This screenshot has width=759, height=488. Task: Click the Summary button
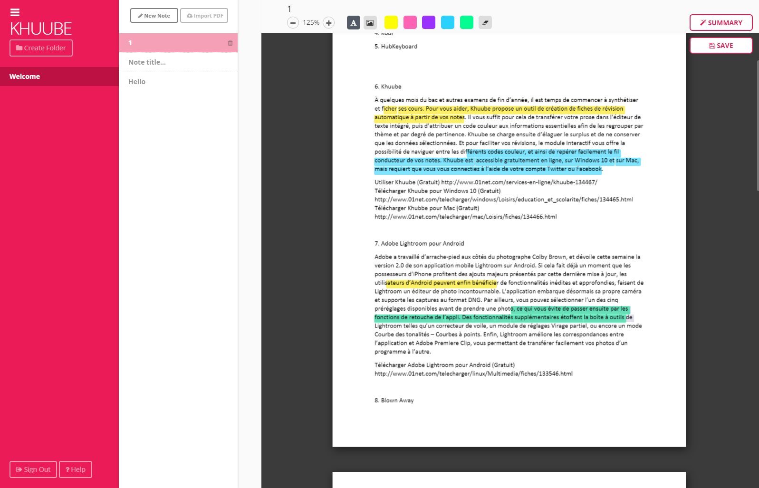721,23
